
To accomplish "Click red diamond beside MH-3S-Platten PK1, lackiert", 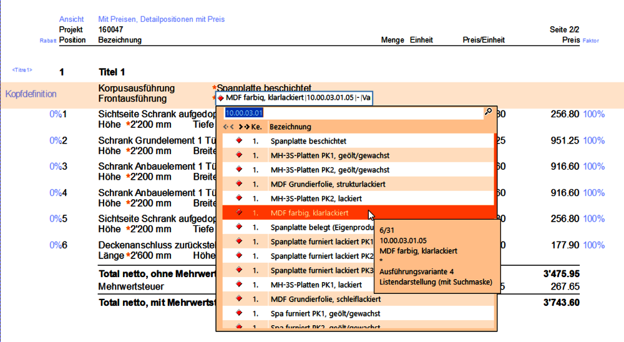I will click(238, 285).
